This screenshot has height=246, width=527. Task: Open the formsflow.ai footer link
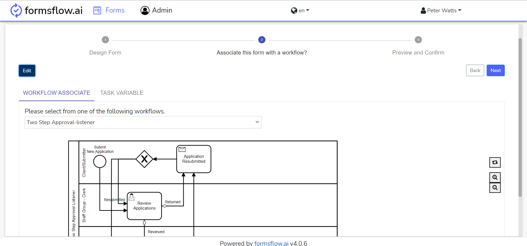click(x=271, y=243)
